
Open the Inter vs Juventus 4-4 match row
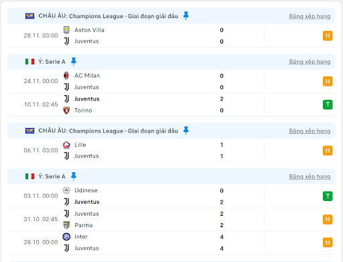[171, 243]
